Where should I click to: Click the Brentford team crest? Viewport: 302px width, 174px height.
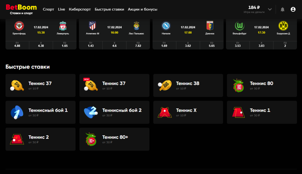19,26
